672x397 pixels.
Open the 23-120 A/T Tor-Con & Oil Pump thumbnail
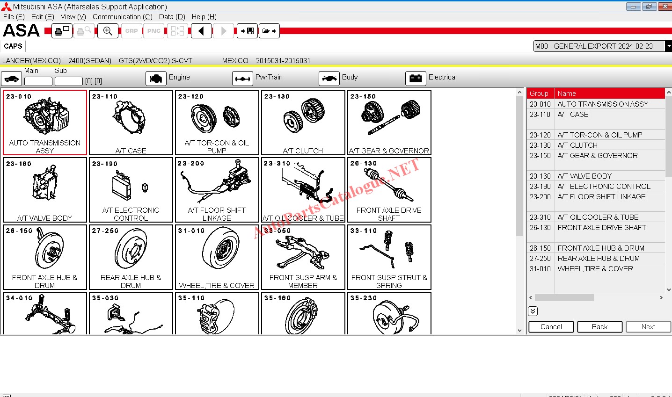[x=217, y=123]
